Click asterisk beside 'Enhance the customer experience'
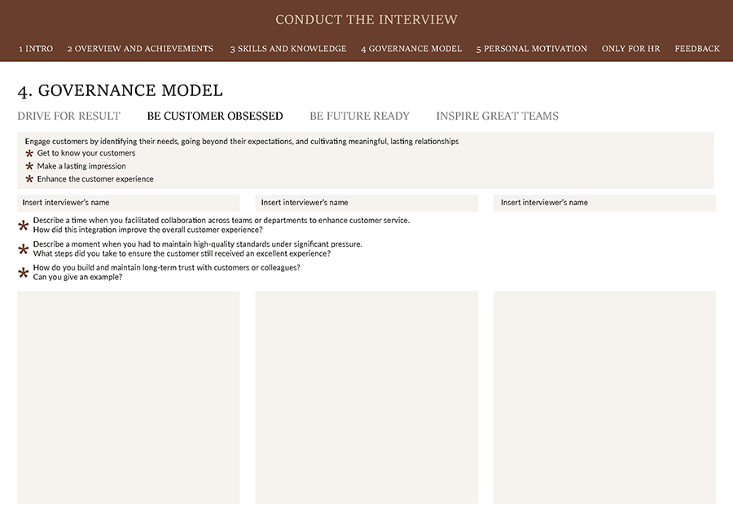 point(29,179)
